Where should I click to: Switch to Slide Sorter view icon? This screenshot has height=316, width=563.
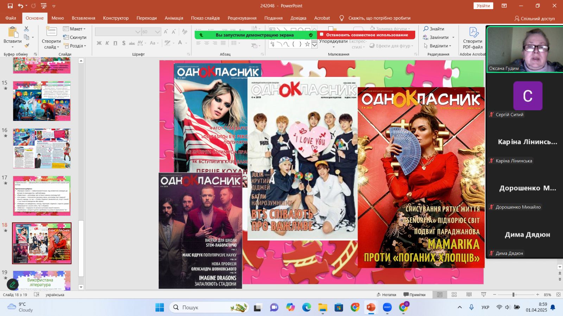(454, 295)
